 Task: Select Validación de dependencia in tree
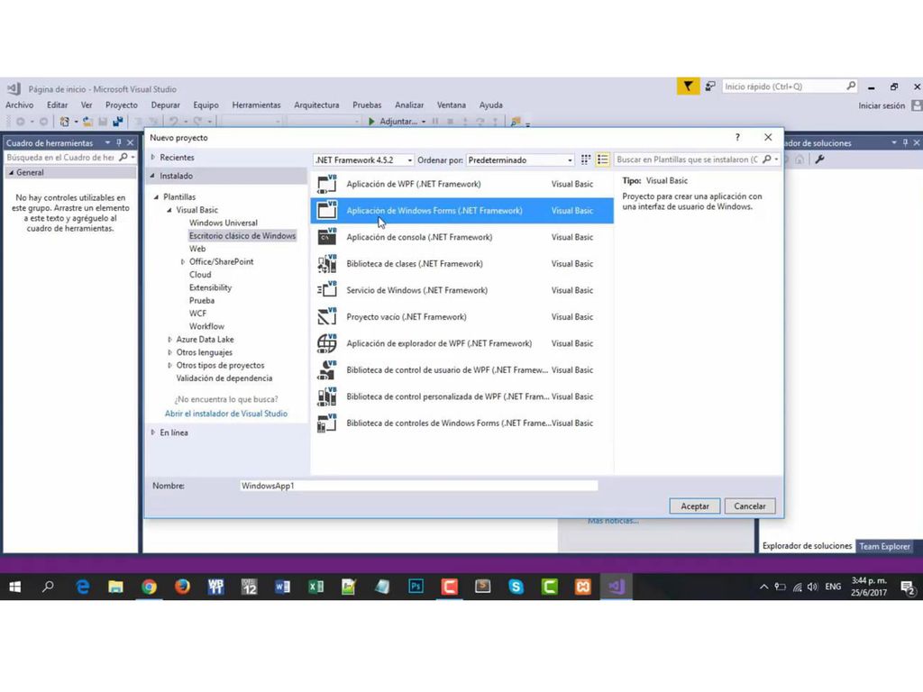[224, 378]
